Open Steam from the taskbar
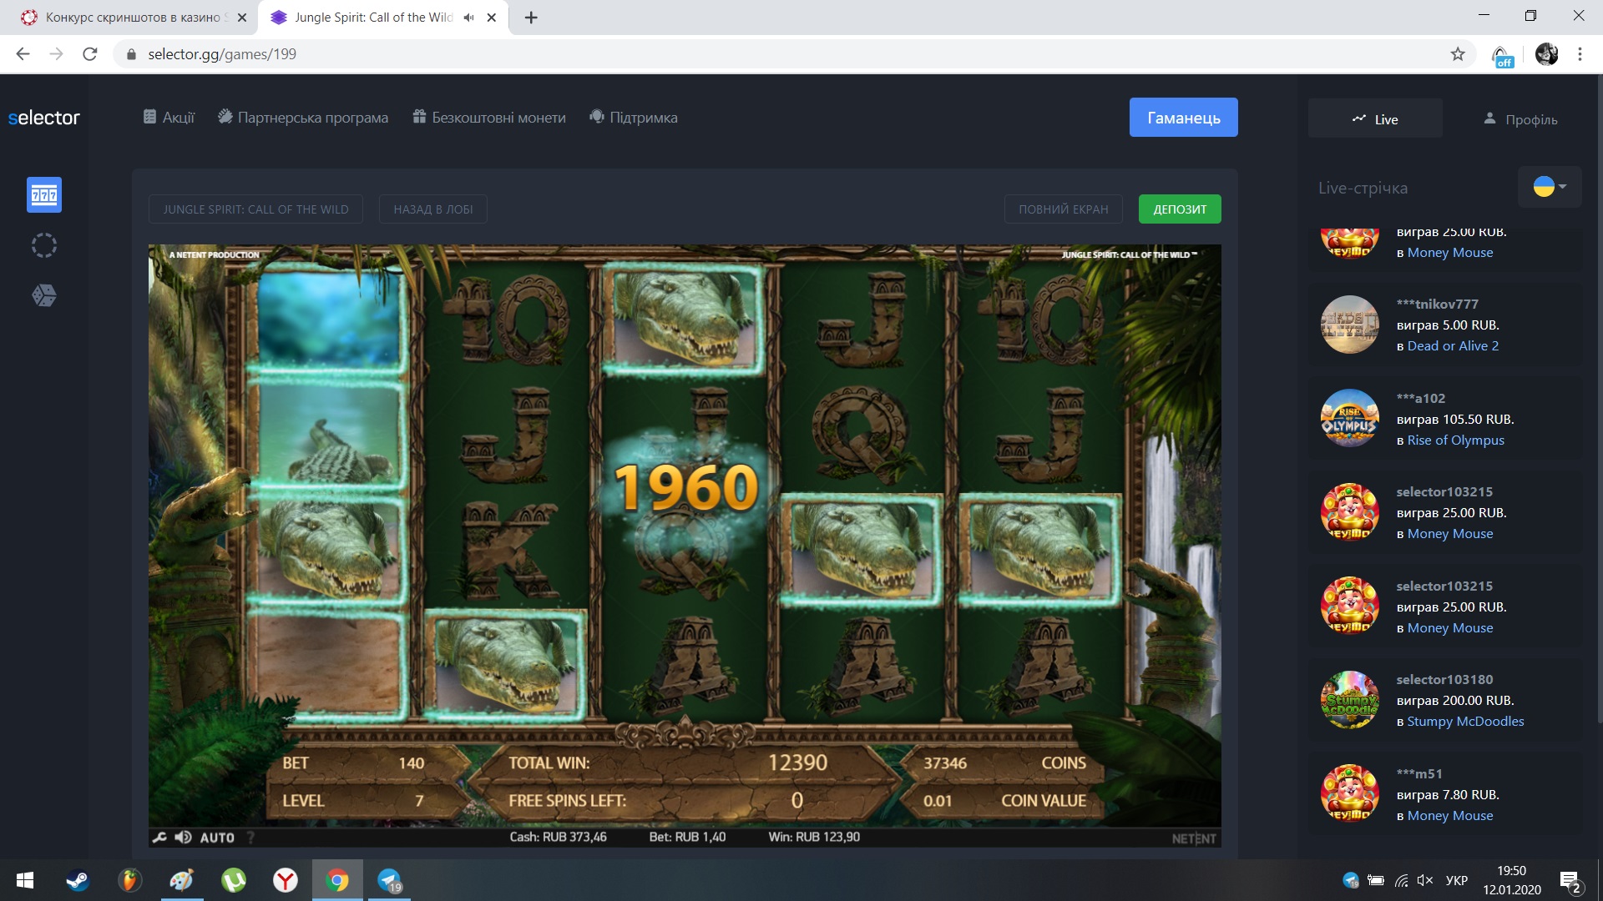 click(78, 880)
